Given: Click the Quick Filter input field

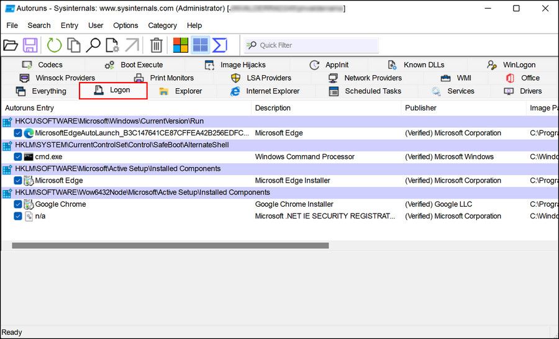Looking at the screenshot, I should coord(311,45).
